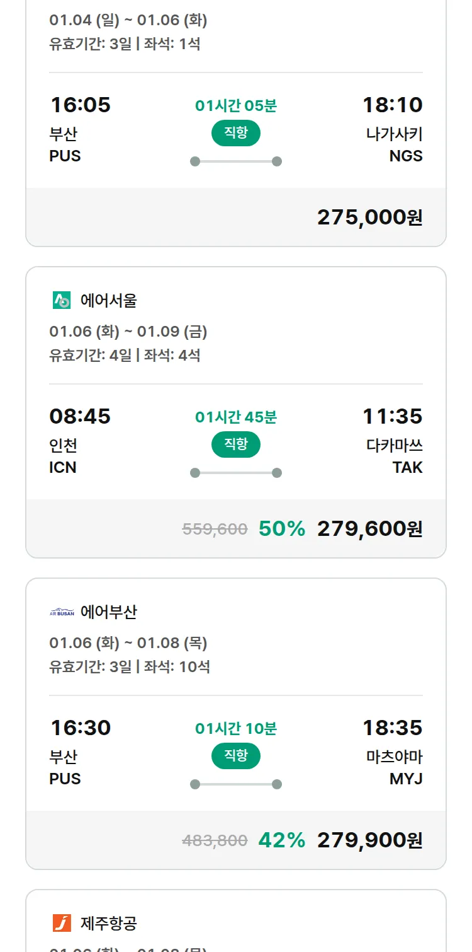This screenshot has height=952, width=472.
Task: Click the 직항 badge on Matsuyama flight
Action: point(236,755)
